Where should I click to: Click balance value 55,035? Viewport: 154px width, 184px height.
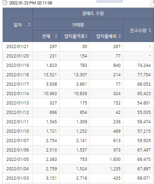(x=144, y=112)
